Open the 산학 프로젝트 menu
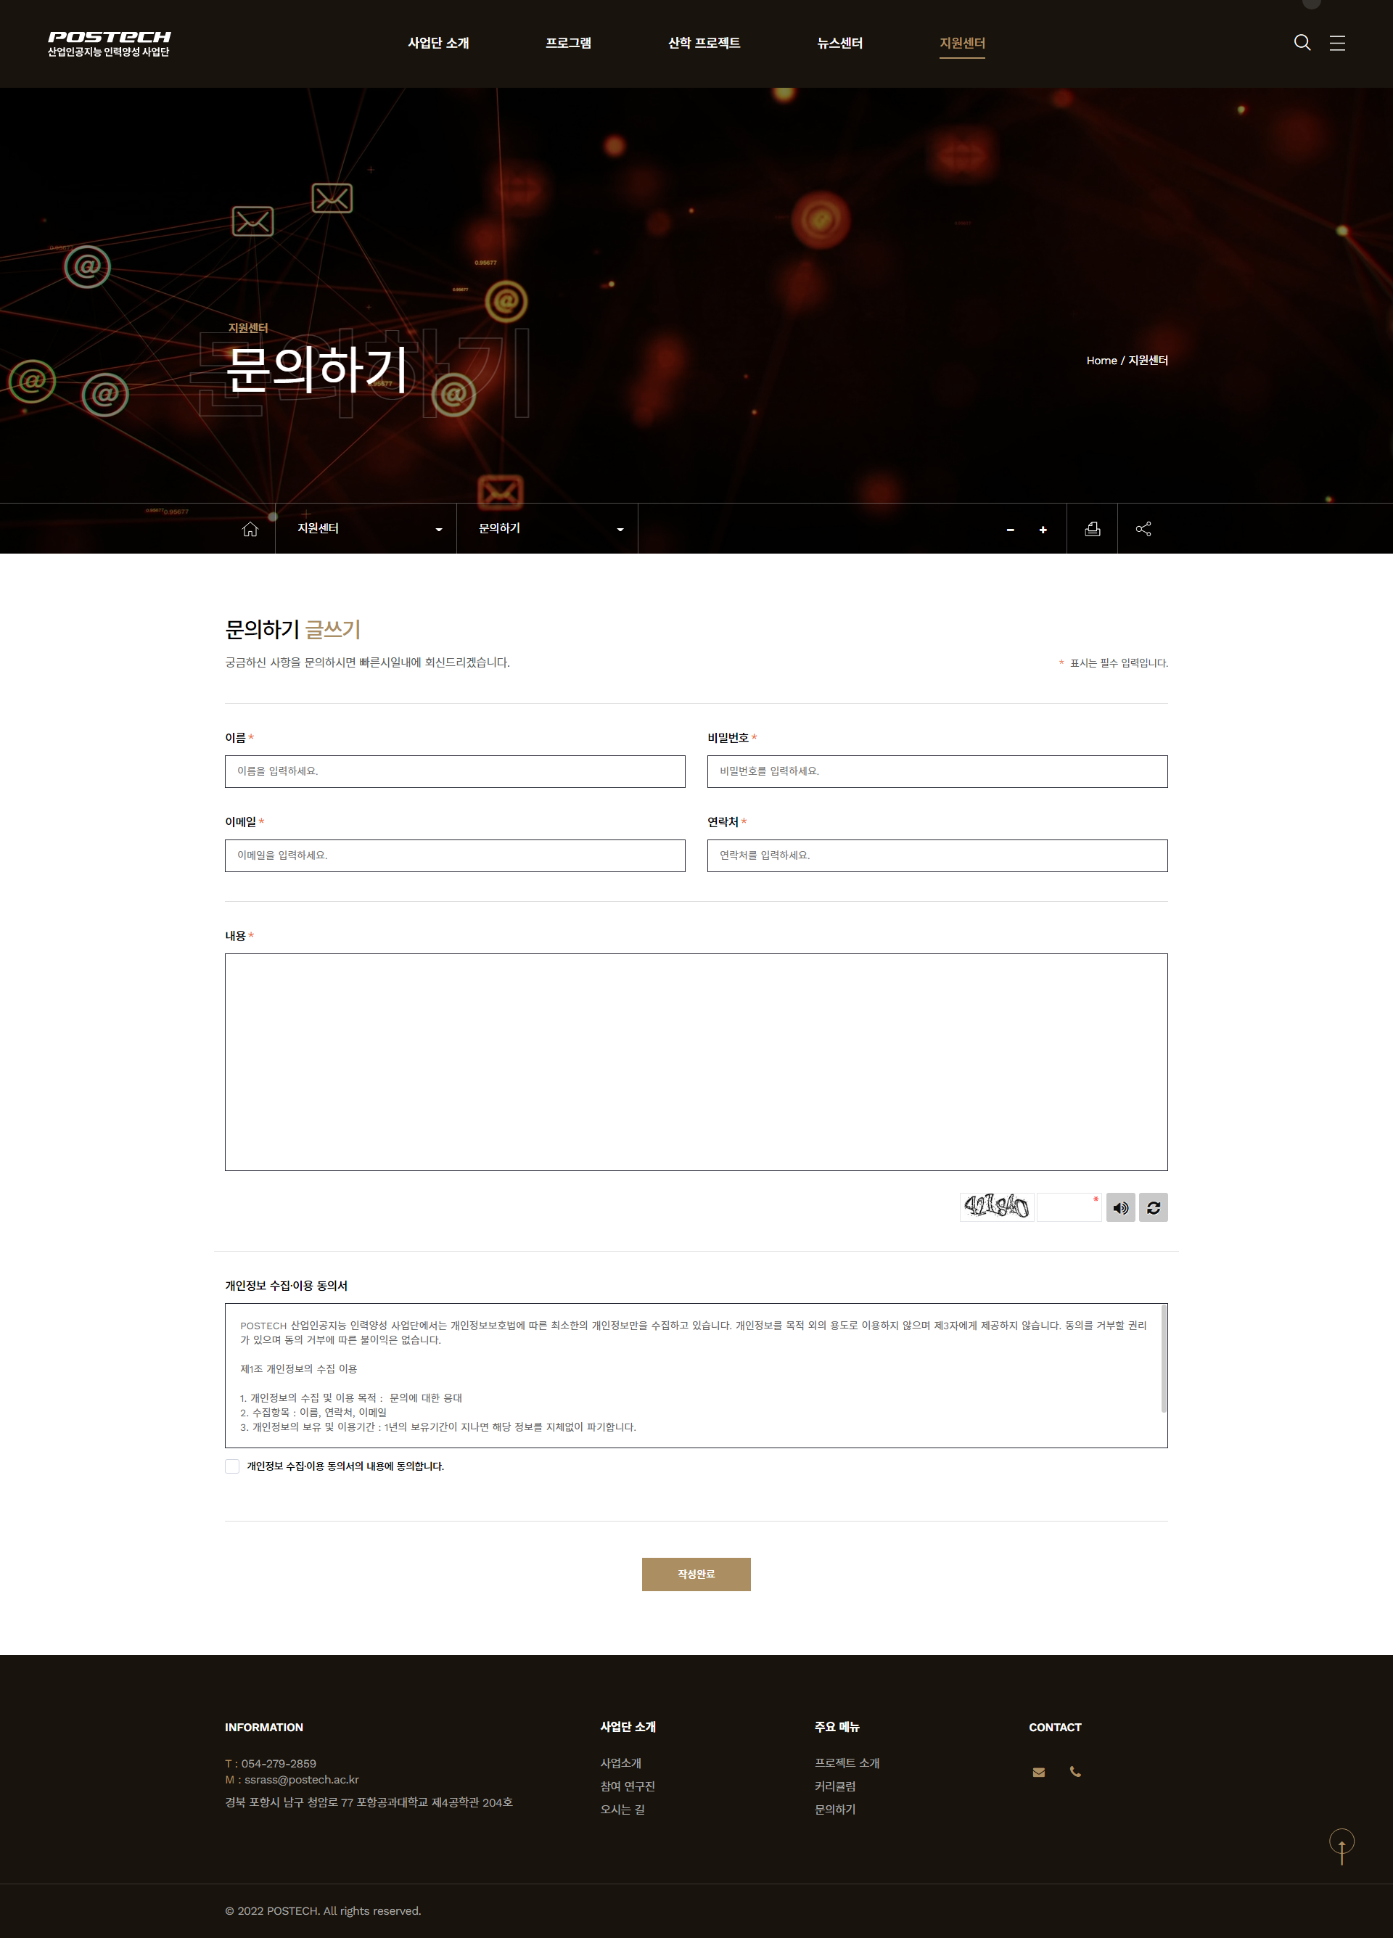The image size is (1393, 1938). [x=704, y=43]
